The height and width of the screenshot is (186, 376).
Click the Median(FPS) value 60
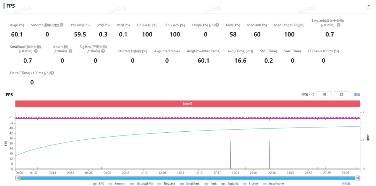click(257, 34)
